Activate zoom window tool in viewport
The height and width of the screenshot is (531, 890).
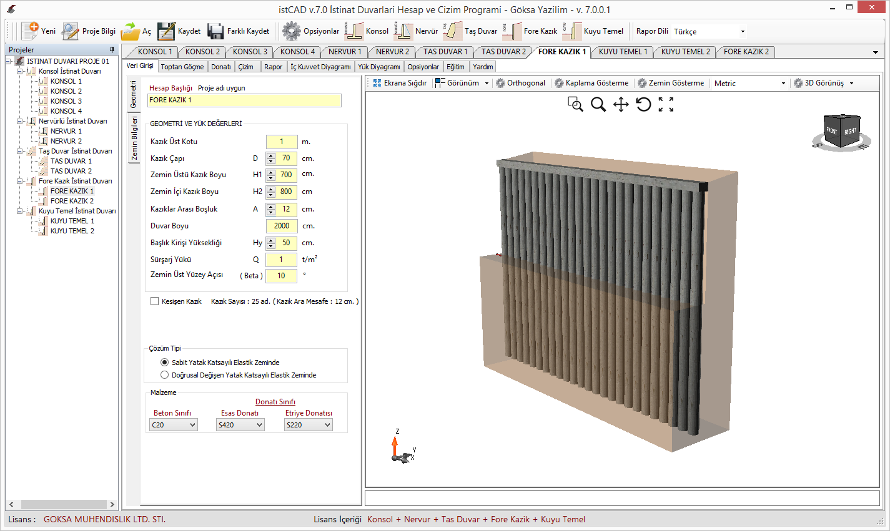point(575,104)
